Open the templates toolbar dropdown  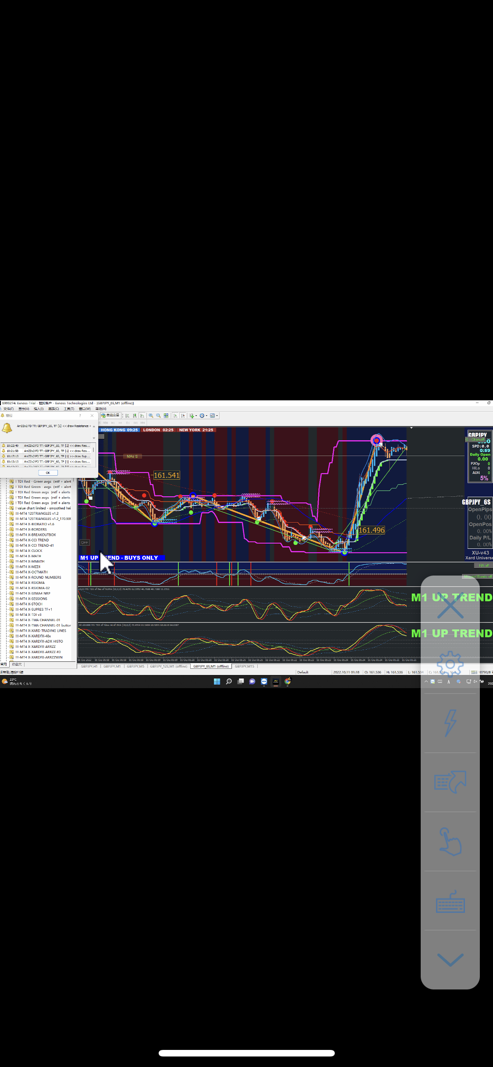[214, 416]
